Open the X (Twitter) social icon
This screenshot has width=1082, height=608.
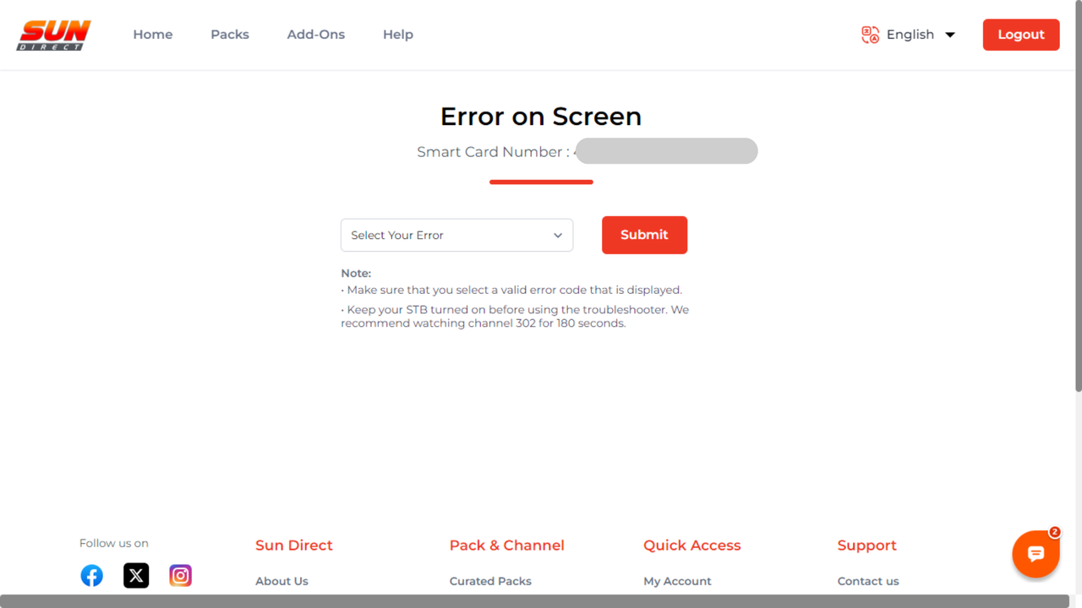pyautogui.click(x=136, y=576)
